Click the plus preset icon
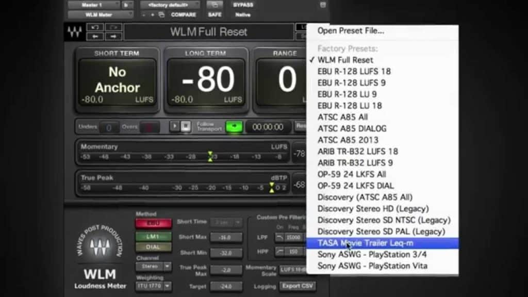This screenshot has height=297, width=528. point(153,15)
